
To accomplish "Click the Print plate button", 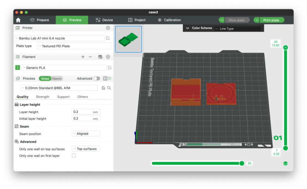I will coord(271,20).
